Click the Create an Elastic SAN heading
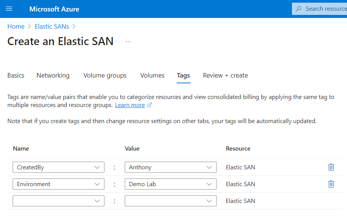 click(60, 41)
